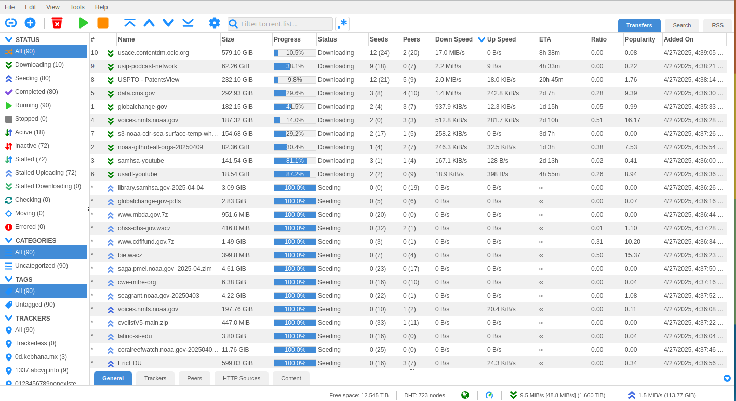Screen dimensions: 736x401
Task: Open the Help menu
Action: point(101,7)
